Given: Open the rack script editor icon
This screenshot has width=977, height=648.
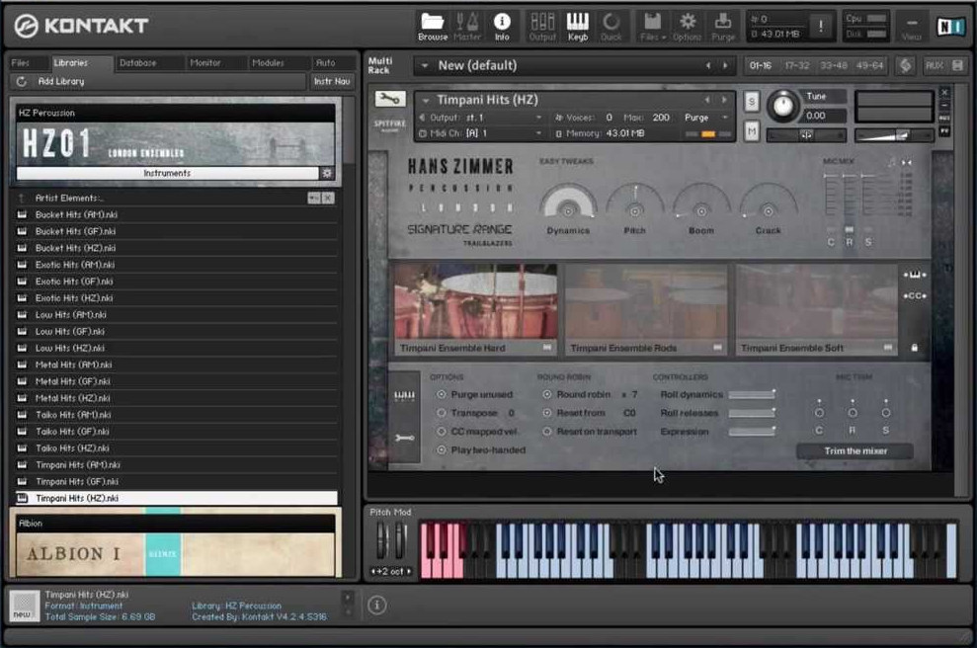Looking at the screenshot, I should [x=905, y=65].
